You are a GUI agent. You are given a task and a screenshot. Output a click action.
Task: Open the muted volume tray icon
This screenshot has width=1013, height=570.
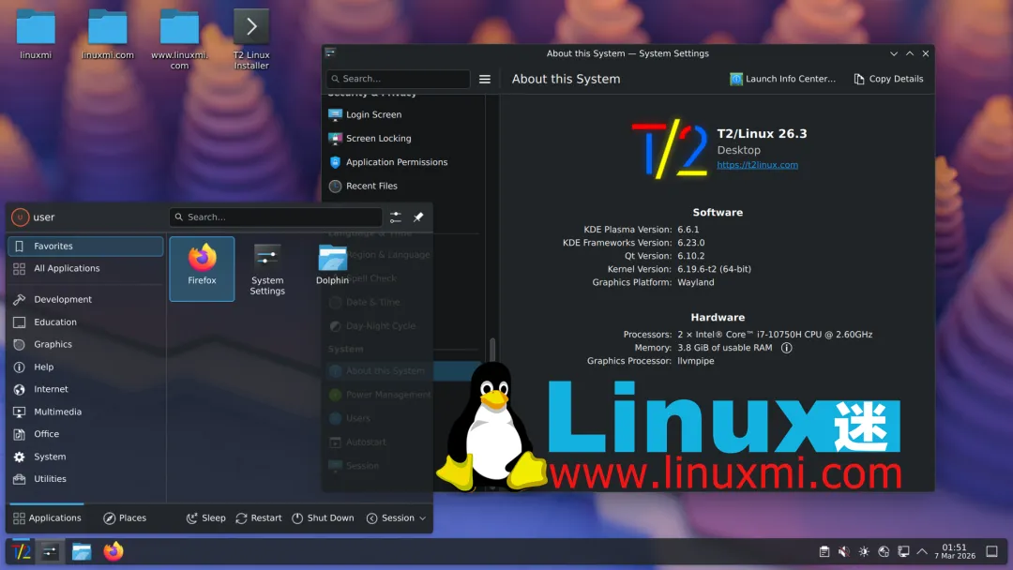[844, 551]
